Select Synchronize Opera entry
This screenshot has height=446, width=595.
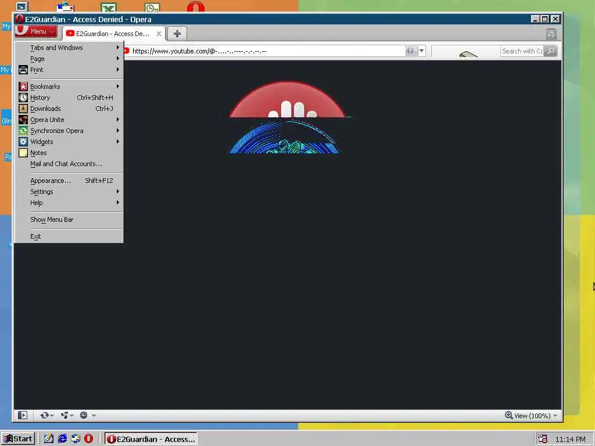[69, 131]
